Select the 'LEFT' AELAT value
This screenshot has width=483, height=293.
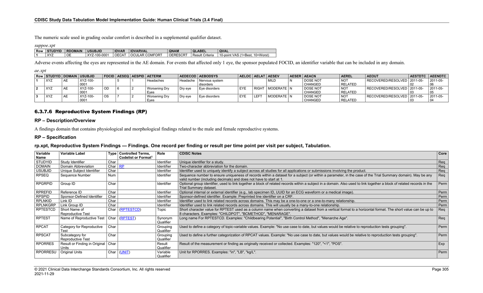coord(258,96)
